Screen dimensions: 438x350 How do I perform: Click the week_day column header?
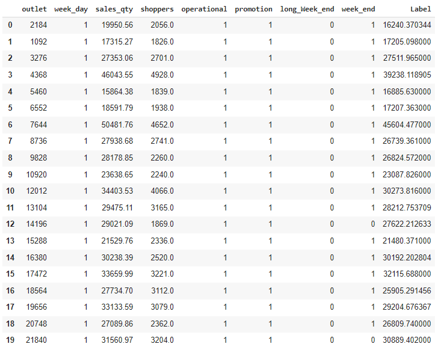pyautogui.click(x=71, y=10)
